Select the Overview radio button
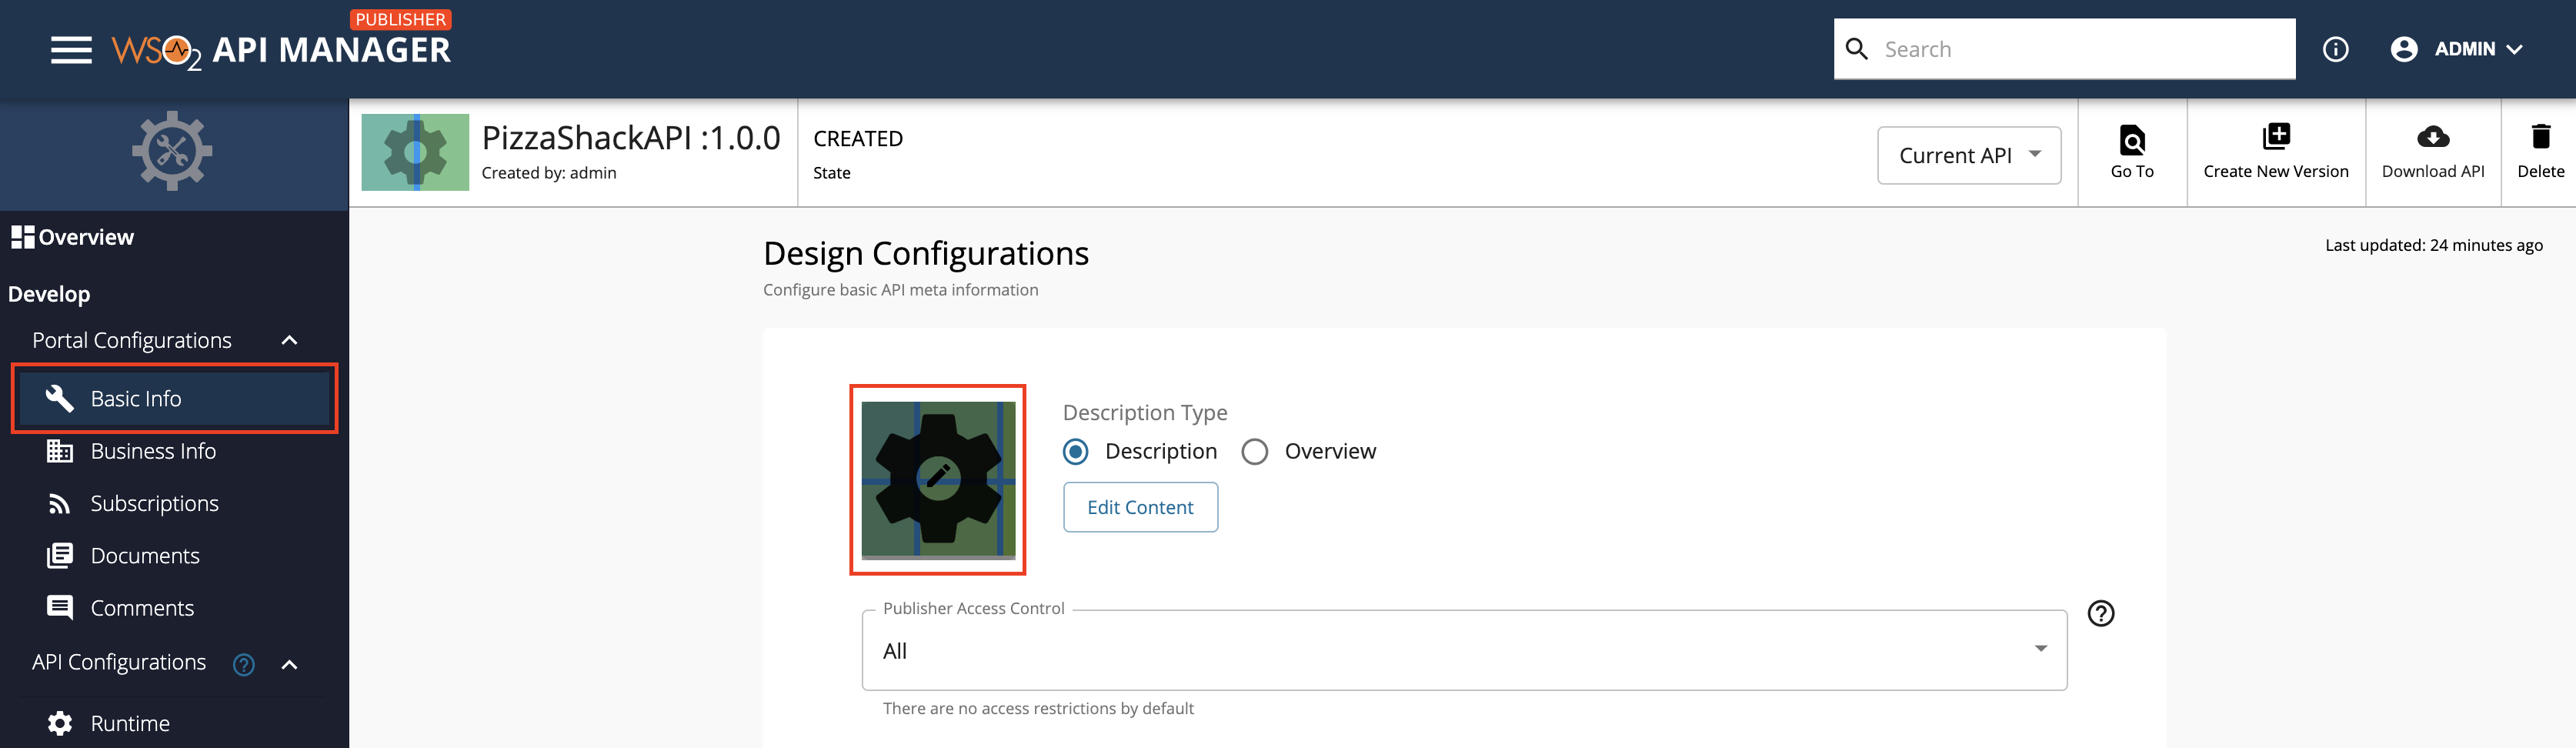 [1254, 452]
